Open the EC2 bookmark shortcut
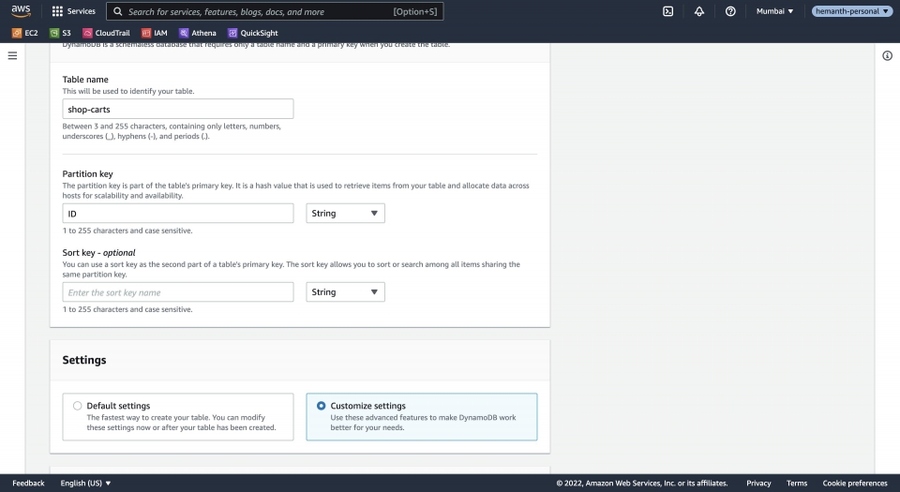The width and height of the screenshot is (900, 492). (x=25, y=33)
